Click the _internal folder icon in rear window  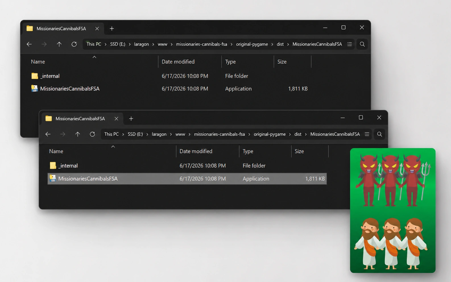click(x=35, y=76)
